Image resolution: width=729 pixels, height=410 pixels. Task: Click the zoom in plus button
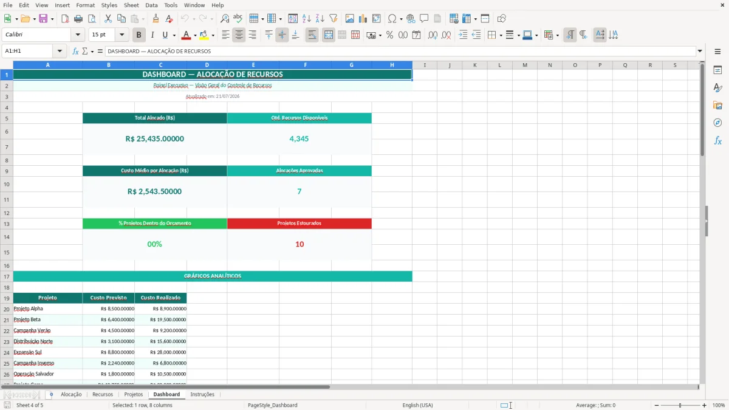tap(704, 405)
